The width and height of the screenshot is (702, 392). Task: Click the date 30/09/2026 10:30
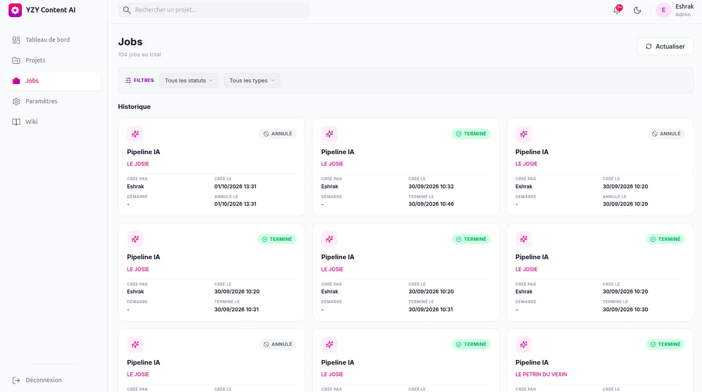[625, 310]
